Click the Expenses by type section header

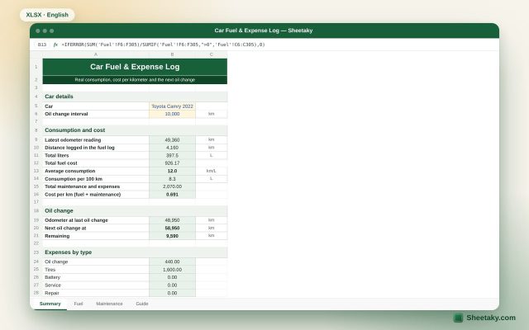[x=135, y=252]
